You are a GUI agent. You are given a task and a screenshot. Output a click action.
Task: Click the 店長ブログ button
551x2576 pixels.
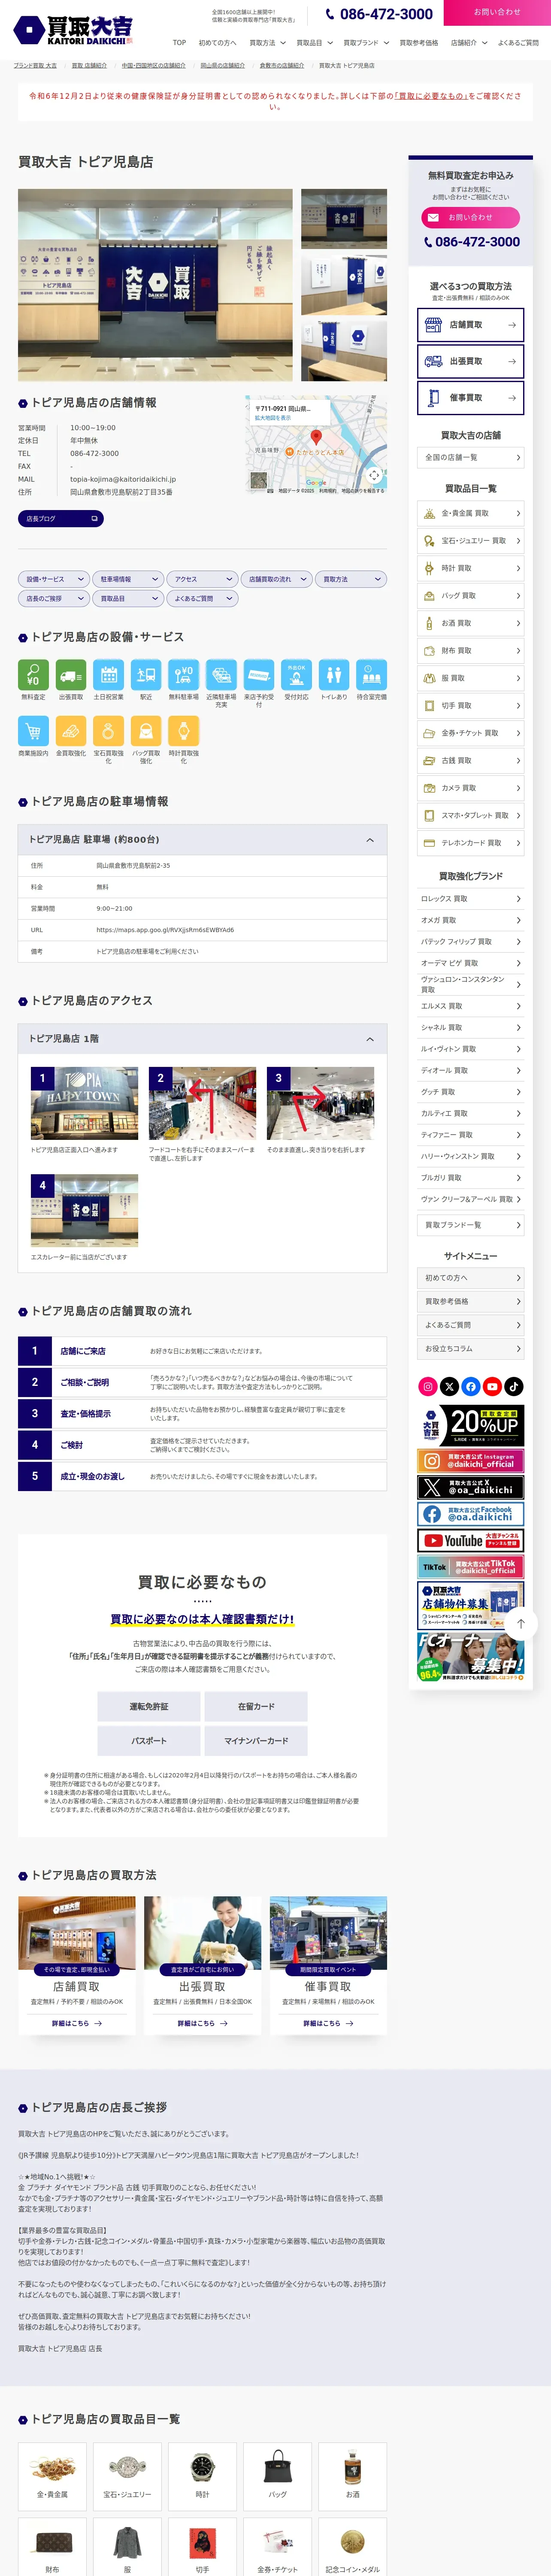pyautogui.click(x=61, y=519)
